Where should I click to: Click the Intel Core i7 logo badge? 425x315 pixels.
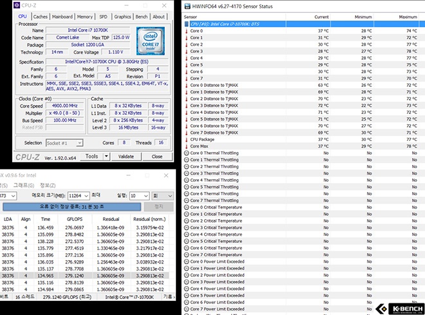pyautogui.click(x=151, y=41)
